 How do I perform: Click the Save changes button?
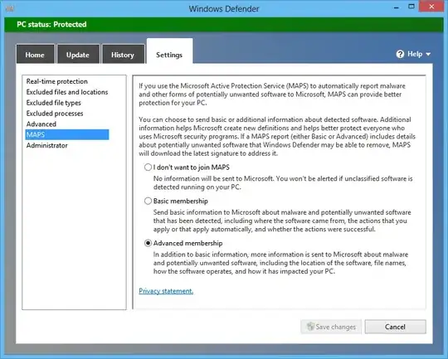tap(331, 327)
